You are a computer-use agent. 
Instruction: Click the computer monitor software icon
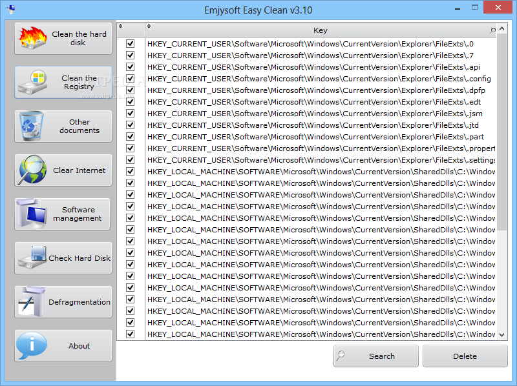coord(32,214)
